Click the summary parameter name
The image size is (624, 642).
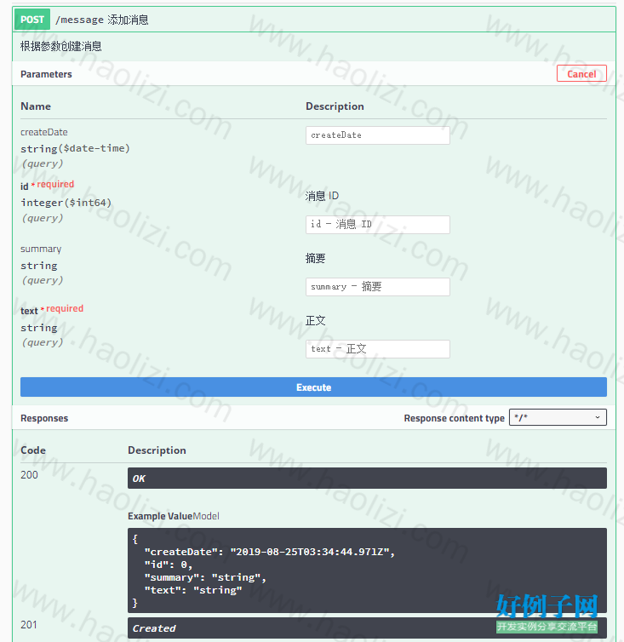click(x=41, y=249)
